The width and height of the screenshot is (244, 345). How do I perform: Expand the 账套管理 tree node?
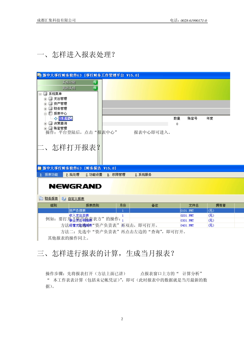pyautogui.click(x=45, y=128)
